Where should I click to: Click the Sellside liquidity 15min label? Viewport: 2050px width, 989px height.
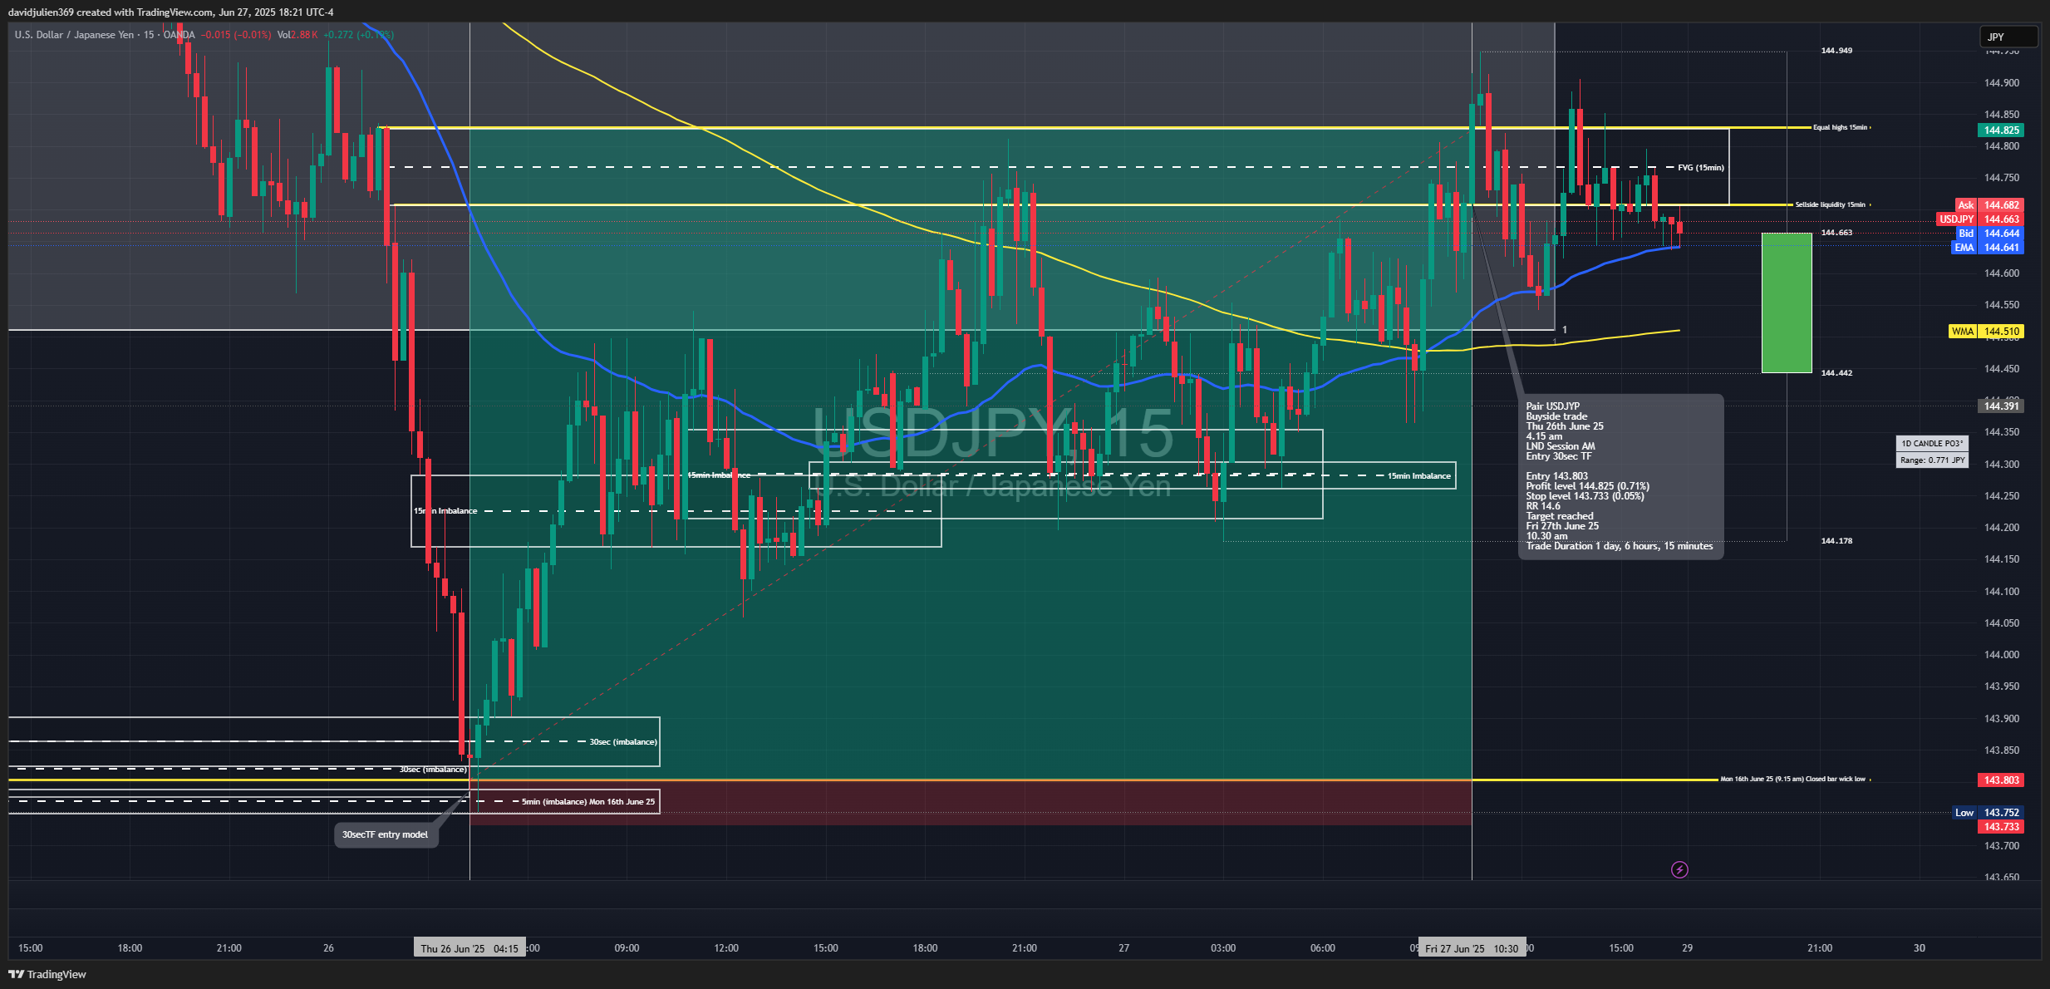point(1831,204)
